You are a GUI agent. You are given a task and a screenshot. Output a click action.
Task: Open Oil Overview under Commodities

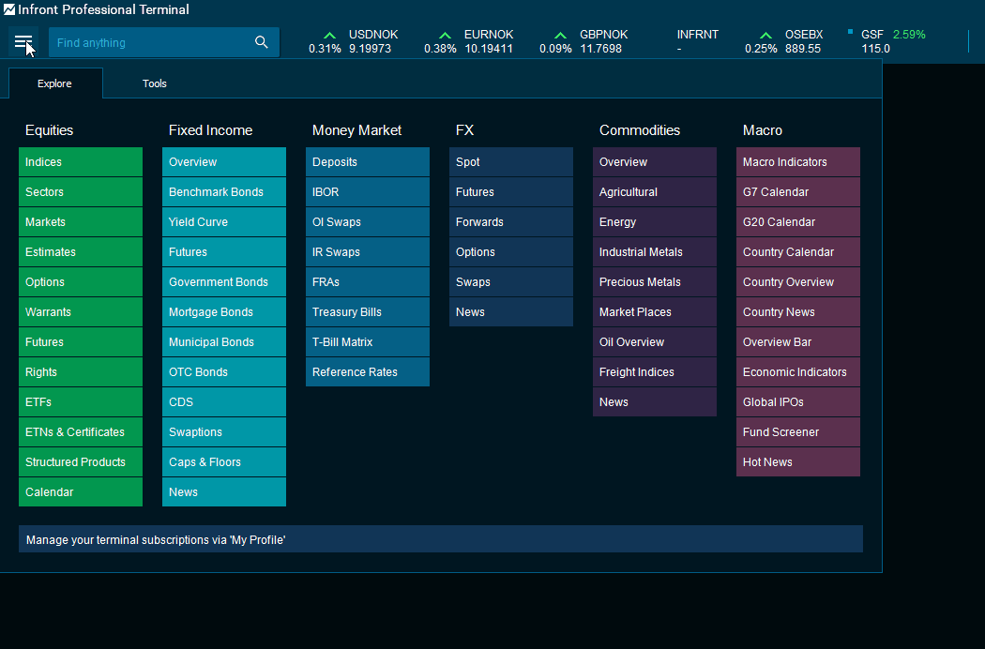point(654,342)
